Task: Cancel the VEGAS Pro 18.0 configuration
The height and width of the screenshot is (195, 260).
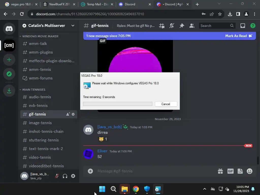Action: (x=166, y=104)
